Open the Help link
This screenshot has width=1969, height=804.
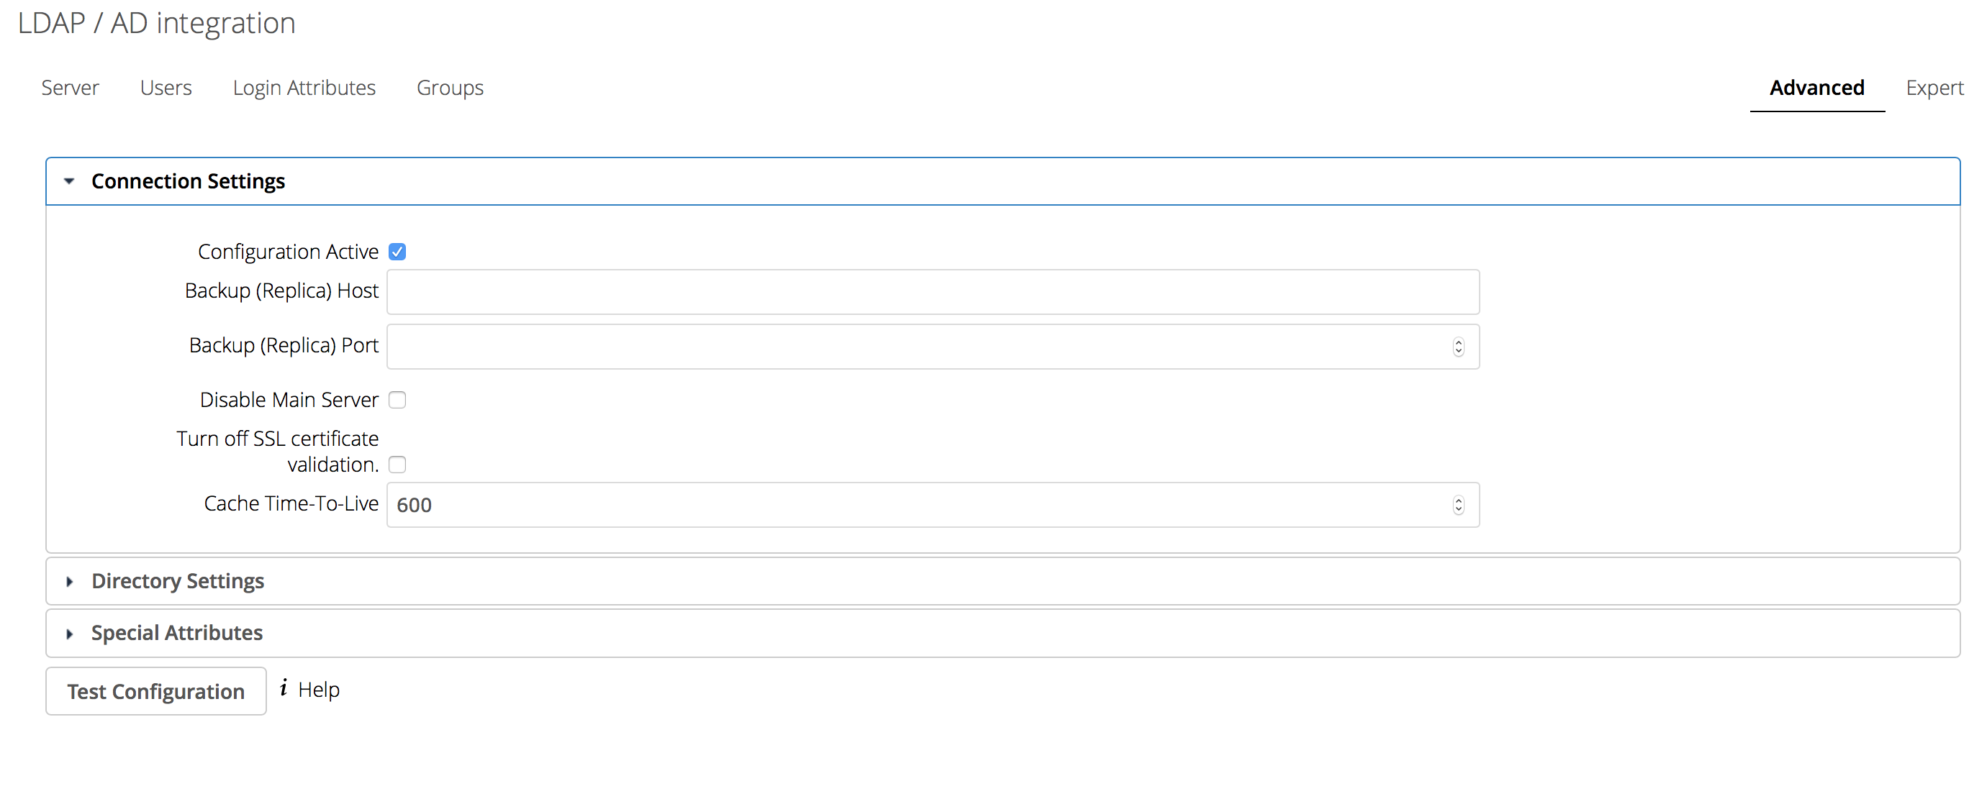[319, 690]
